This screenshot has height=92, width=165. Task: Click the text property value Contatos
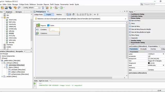click(x=156, y=70)
